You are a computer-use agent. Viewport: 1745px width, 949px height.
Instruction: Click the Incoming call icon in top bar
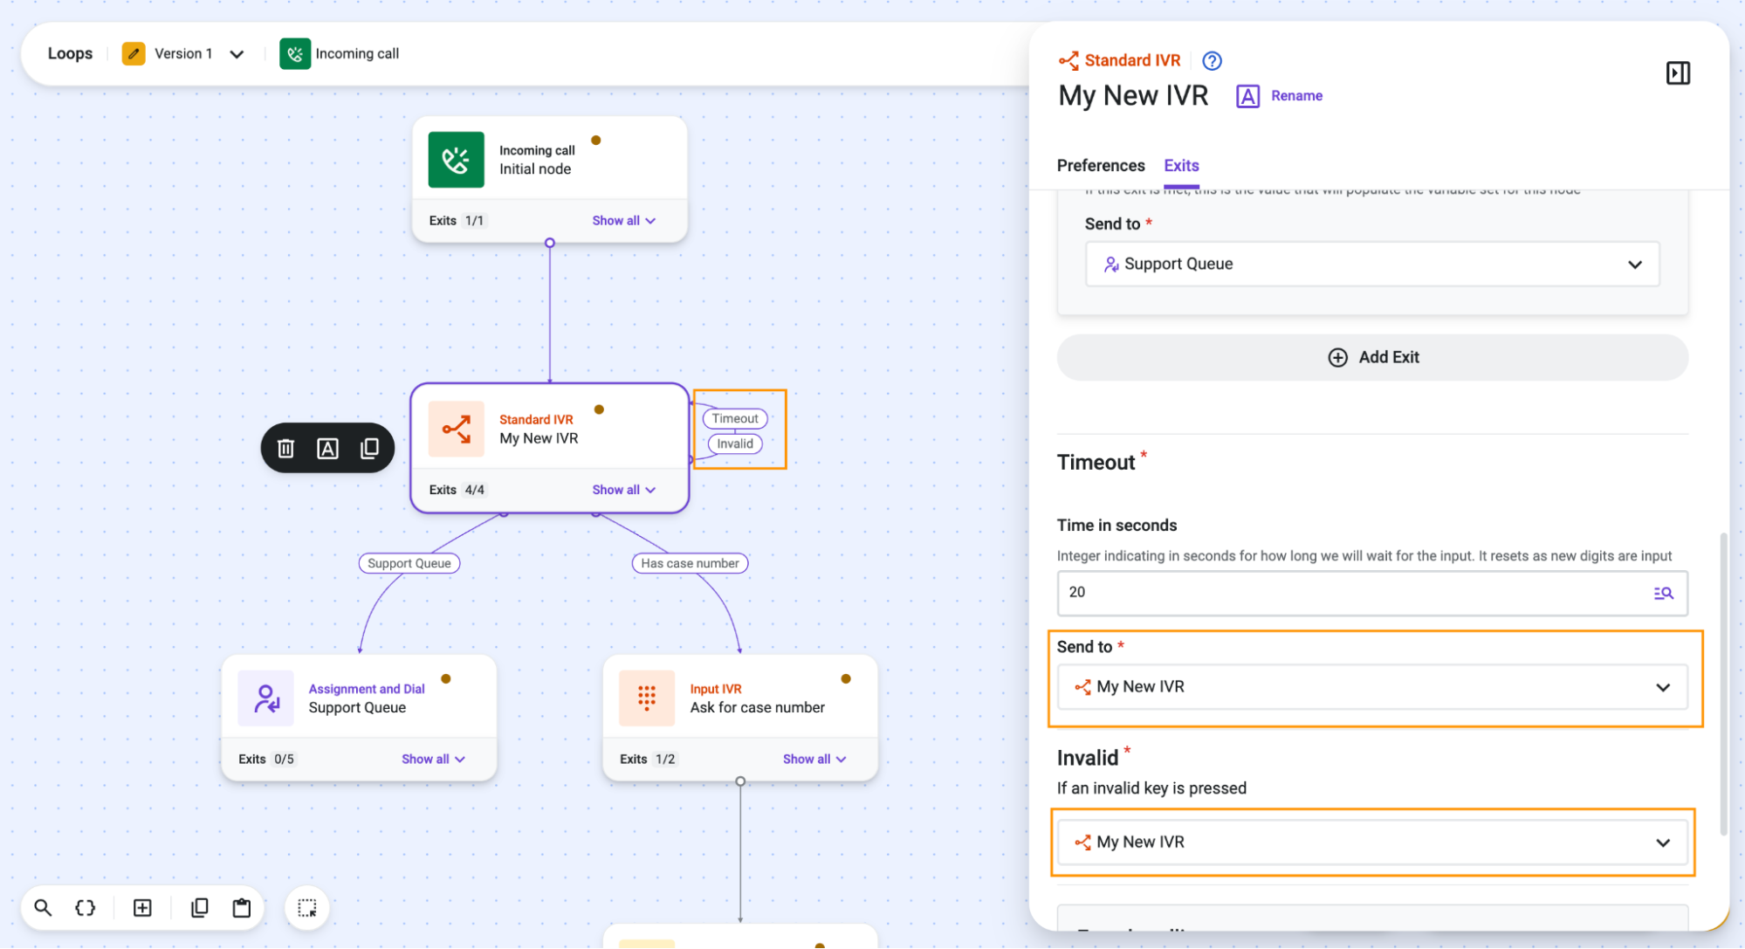[295, 53]
